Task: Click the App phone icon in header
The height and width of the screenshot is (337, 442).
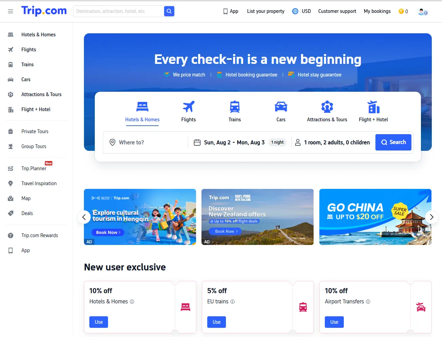Action: pyautogui.click(x=225, y=11)
